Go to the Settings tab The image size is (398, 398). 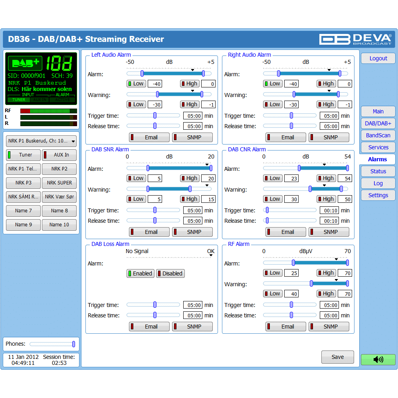pos(378,195)
